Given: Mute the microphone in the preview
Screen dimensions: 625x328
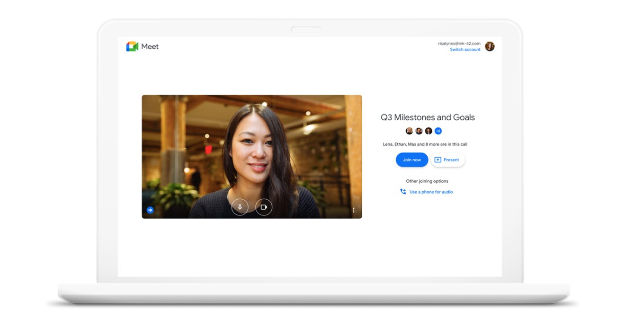Looking at the screenshot, I should pyautogui.click(x=240, y=207).
